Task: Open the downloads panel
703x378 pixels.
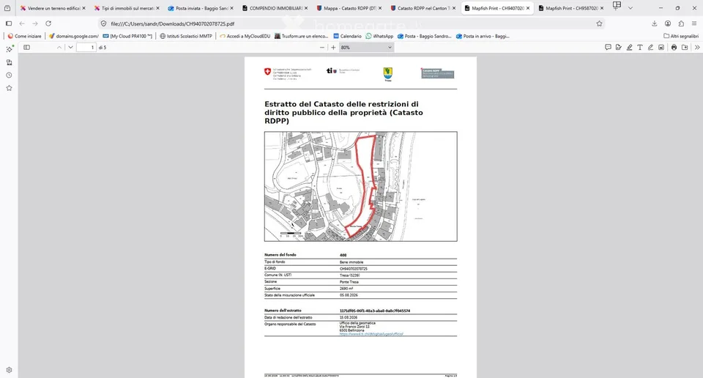Action: [x=654, y=23]
